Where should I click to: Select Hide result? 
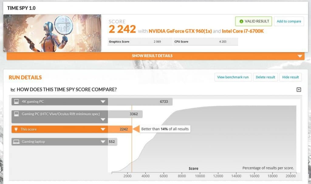[291, 77]
